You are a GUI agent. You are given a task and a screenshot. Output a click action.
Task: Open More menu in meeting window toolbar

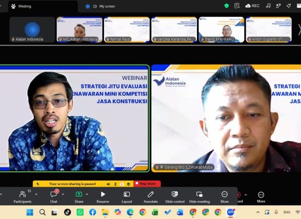click(261, 197)
